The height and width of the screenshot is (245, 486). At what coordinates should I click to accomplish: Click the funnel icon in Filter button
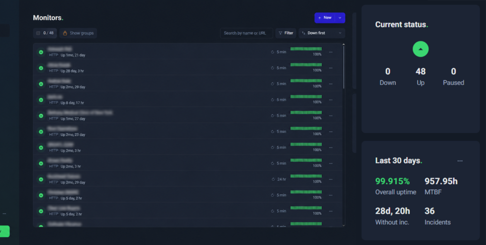280,33
